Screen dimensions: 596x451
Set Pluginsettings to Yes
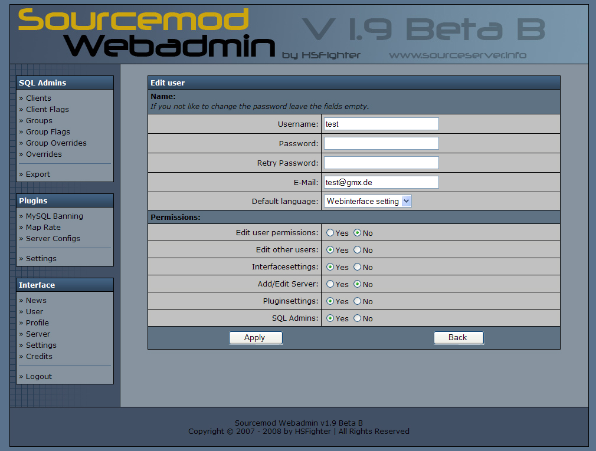tap(330, 301)
